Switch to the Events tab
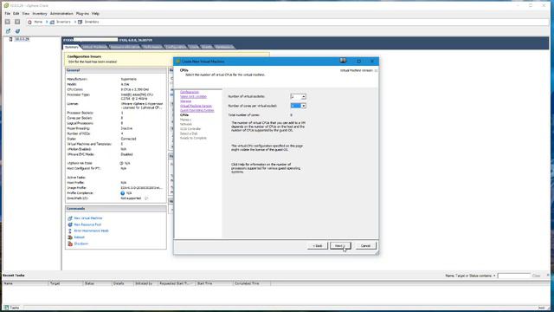 pyautogui.click(x=207, y=47)
